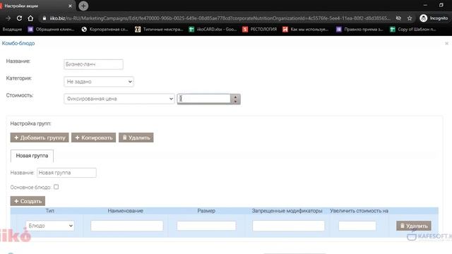Close the Комбо-блюдо dialog
452x254 pixels.
coord(446,44)
